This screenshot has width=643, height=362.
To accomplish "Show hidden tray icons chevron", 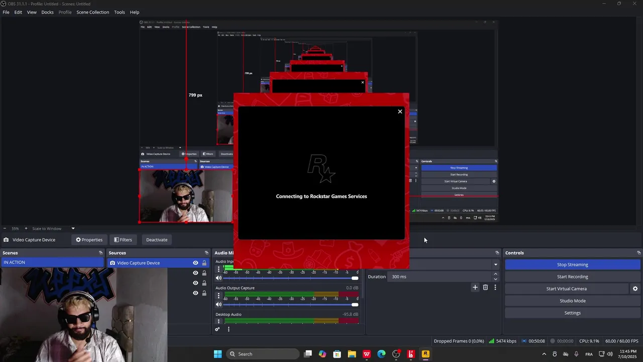I will click(x=544, y=354).
